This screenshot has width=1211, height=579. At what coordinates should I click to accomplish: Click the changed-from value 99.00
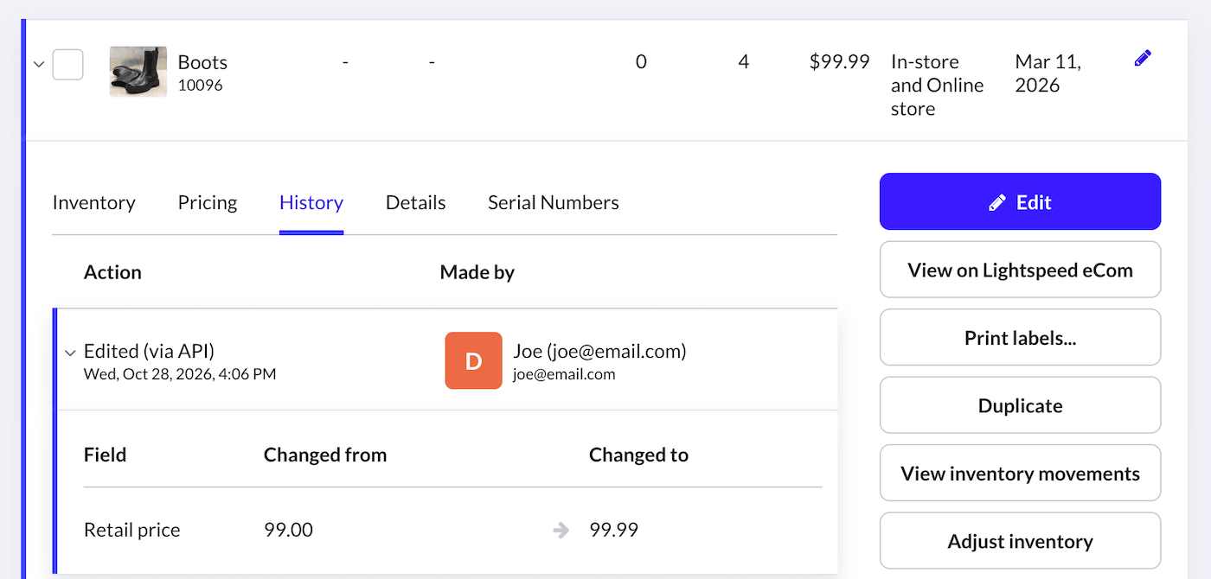pyautogui.click(x=288, y=530)
